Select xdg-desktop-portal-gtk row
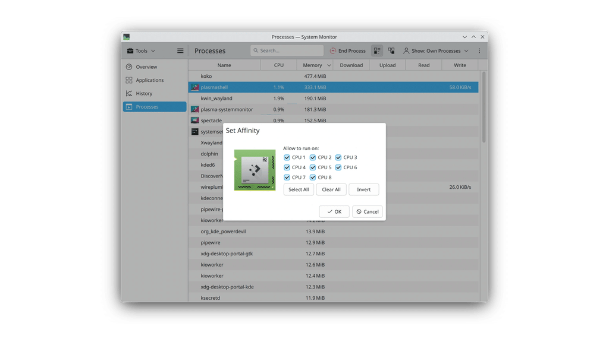609x342 pixels. (x=333, y=254)
